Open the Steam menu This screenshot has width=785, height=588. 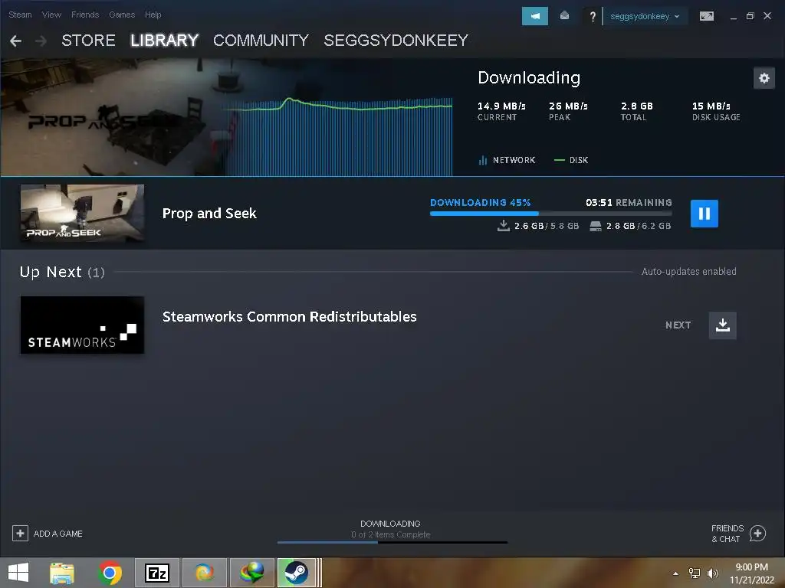[x=20, y=15]
